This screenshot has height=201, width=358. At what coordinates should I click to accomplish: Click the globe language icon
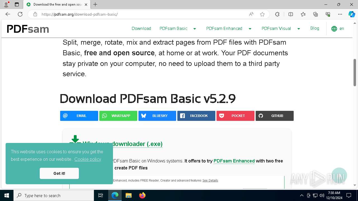(x=334, y=29)
